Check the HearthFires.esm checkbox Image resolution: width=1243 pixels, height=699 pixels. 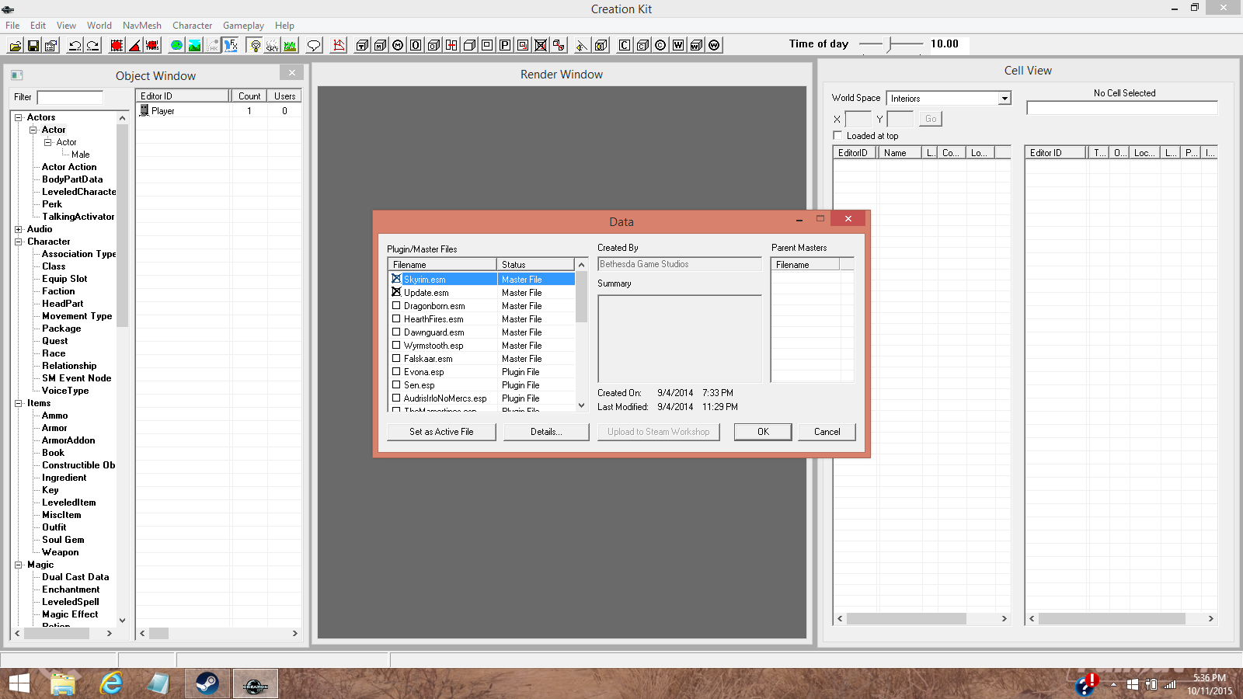click(396, 318)
